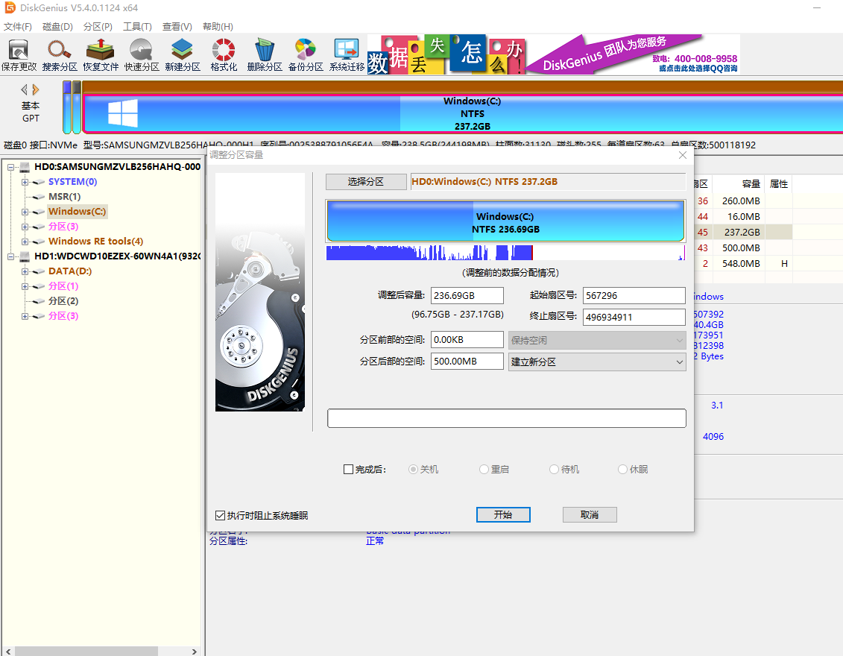
Task: Select the 休眠 hibernate radio button
Action: [x=622, y=470]
